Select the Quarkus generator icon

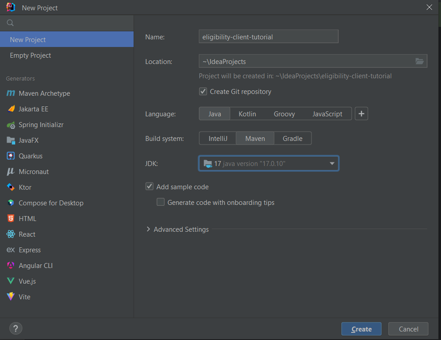pos(11,156)
